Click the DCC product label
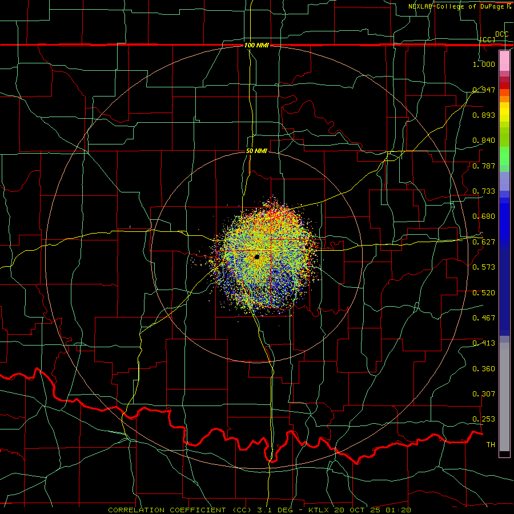 click(x=502, y=34)
